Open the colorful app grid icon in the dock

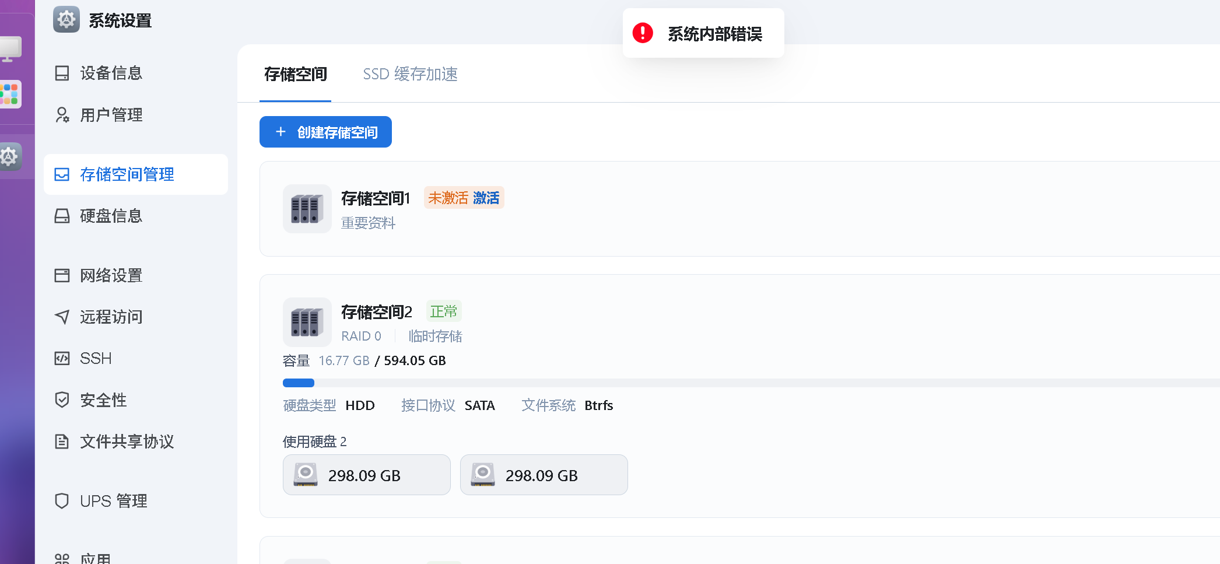[10, 94]
